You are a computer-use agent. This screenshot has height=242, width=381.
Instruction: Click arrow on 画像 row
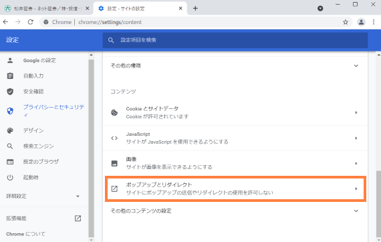[356, 163]
